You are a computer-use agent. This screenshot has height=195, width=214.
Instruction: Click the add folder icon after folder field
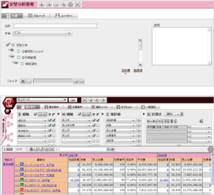click(76, 81)
